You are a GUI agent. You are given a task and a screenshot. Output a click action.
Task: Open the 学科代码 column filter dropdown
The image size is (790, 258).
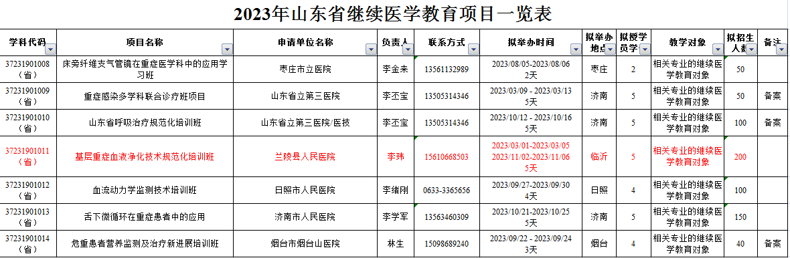(x=50, y=49)
